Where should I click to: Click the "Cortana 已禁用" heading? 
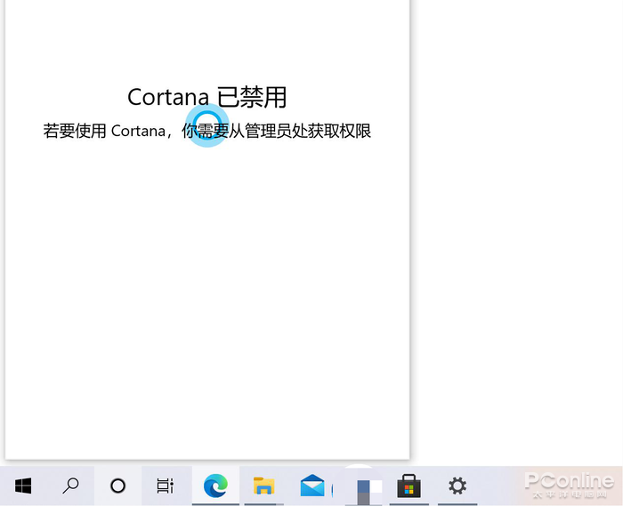tap(206, 97)
